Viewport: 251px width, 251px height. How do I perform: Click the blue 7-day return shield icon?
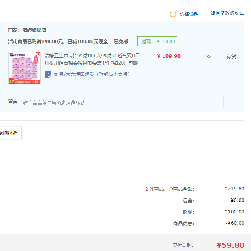[x=48, y=74]
